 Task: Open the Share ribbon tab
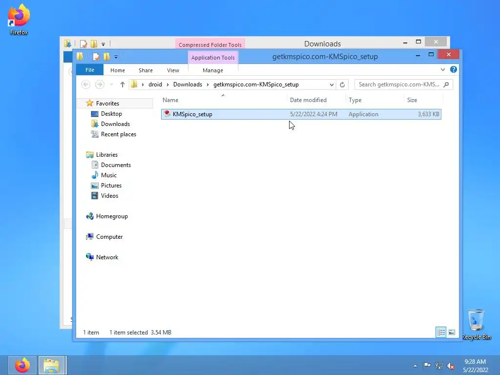point(146,70)
